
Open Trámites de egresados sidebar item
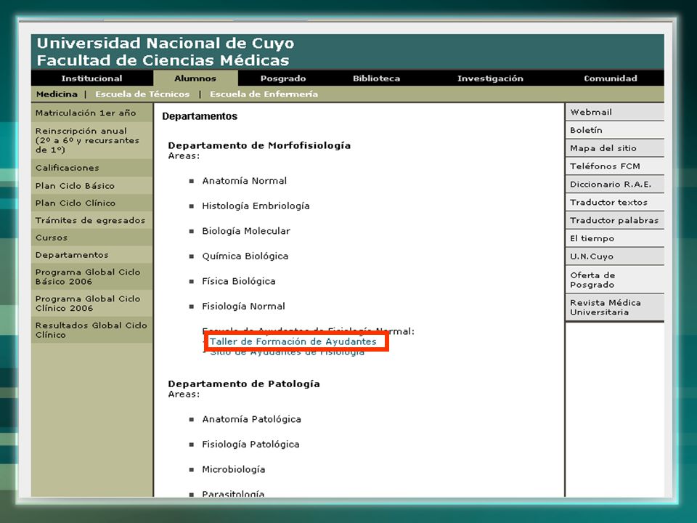[92, 220]
